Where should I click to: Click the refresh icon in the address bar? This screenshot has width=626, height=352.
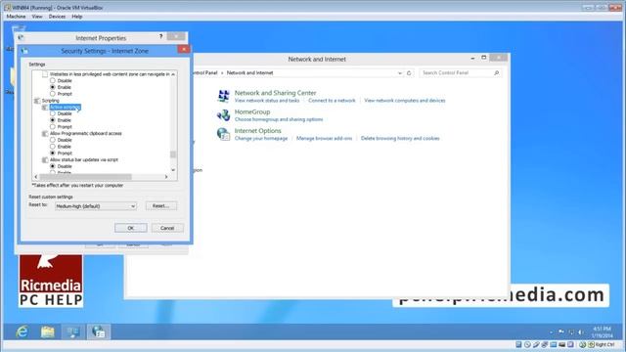pyautogui.click(x=409, y=73)
